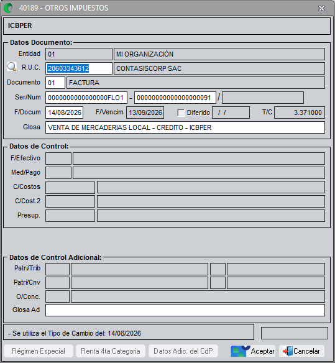Image resolution: width=335 pixels, height=363 pixels.
Task: Click the series field containing FLO1
Action: click(x=86, y=98)
